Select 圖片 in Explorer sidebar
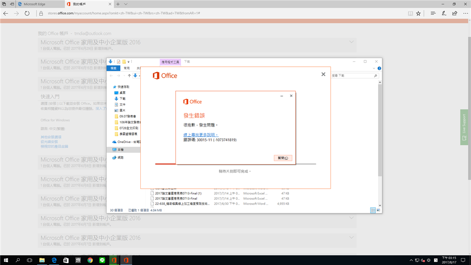Viewport: 471px width, 265px height. pyautogui.click(x=120, y=110)
